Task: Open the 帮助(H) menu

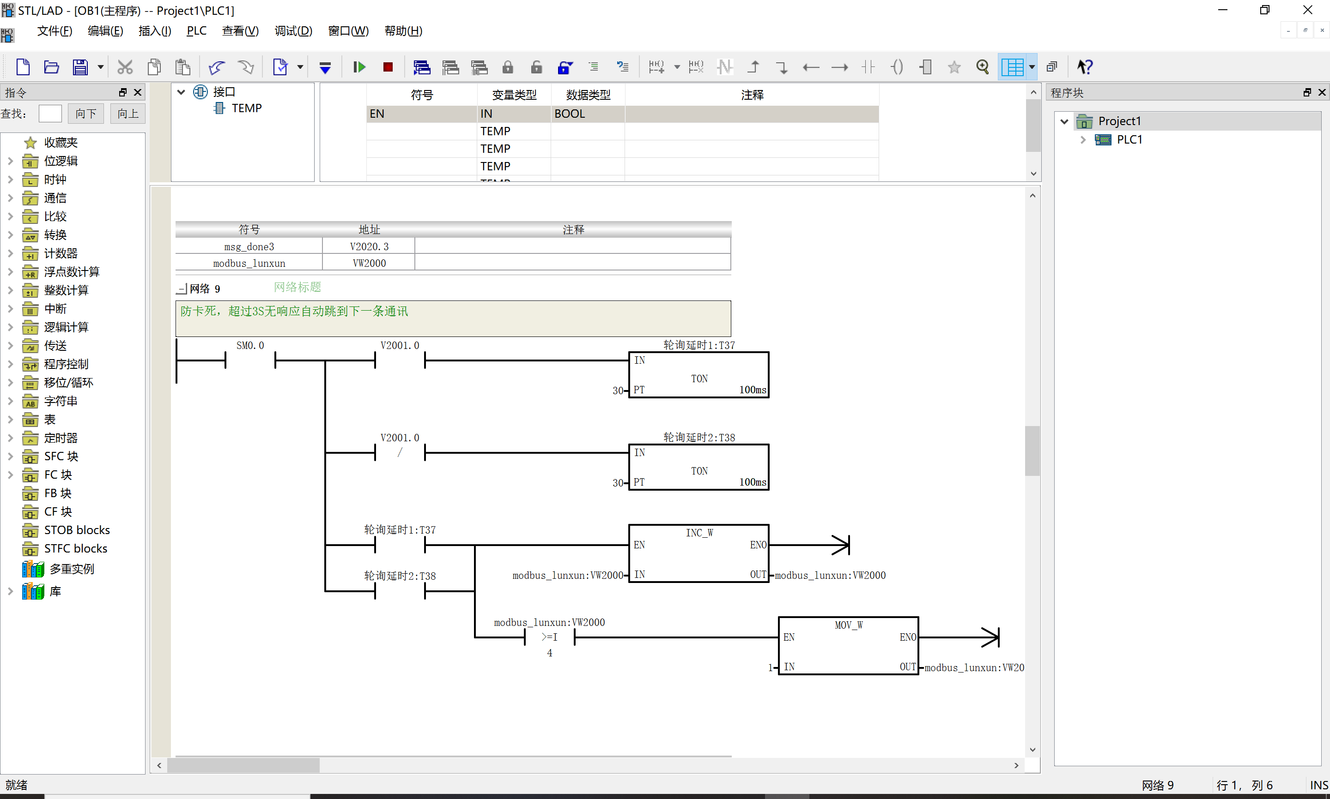Action: coord(403,30)
